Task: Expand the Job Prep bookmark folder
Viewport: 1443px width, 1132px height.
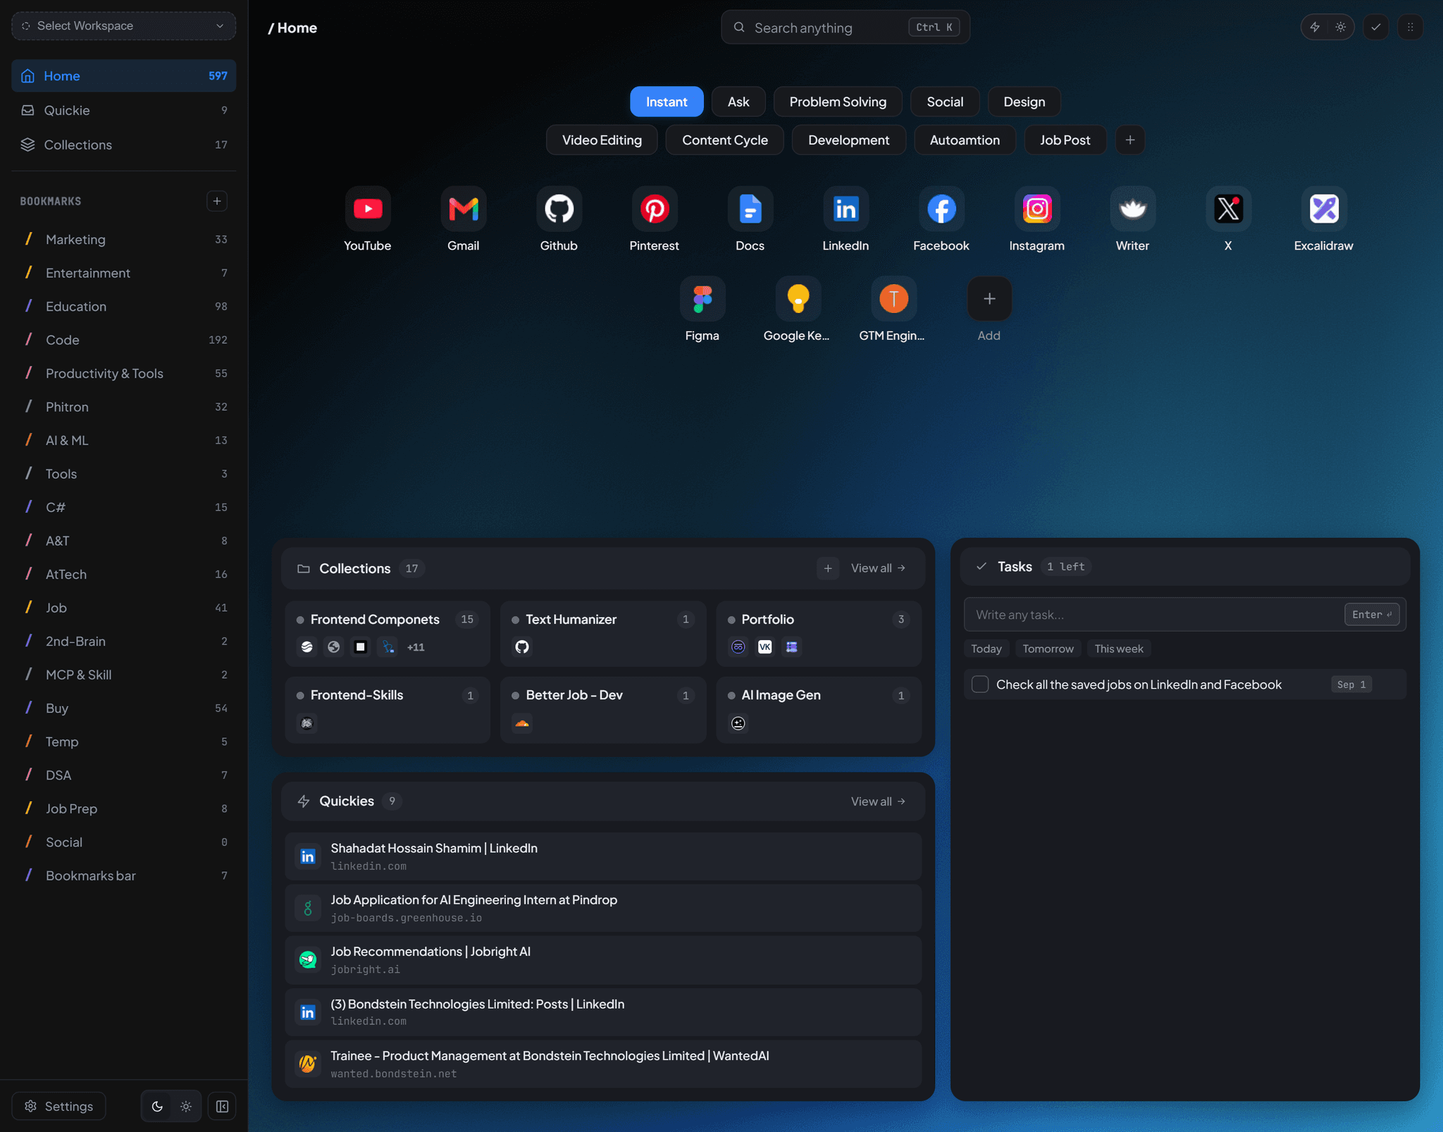Action: coord(124,808)
